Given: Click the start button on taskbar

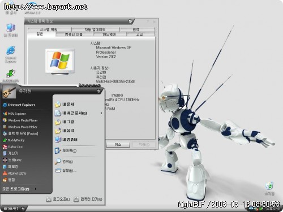Looking at the screenshot, I should (x=13, y=209).
